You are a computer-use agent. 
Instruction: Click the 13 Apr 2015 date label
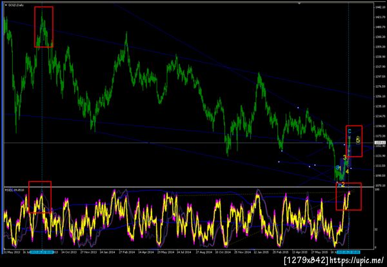[x=300, y=252]
